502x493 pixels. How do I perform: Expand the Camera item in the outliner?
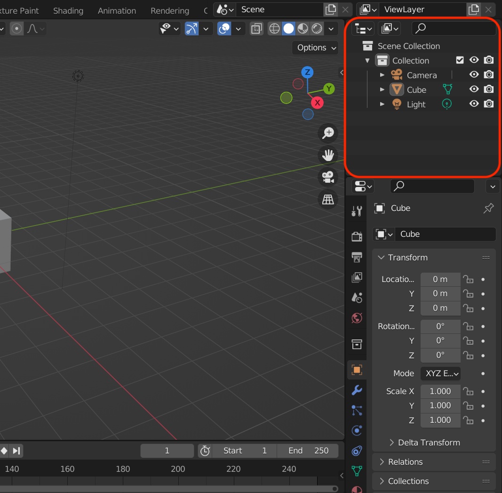click(382, 75)
